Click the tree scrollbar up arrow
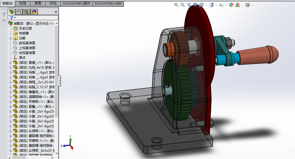 click(x=57, y=24)
